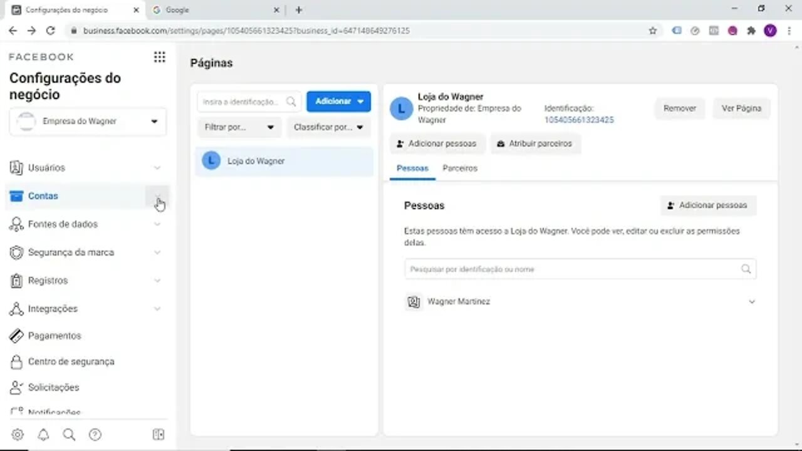
Task: Open settings gear in sidebar footer
Action: point(18,435)
